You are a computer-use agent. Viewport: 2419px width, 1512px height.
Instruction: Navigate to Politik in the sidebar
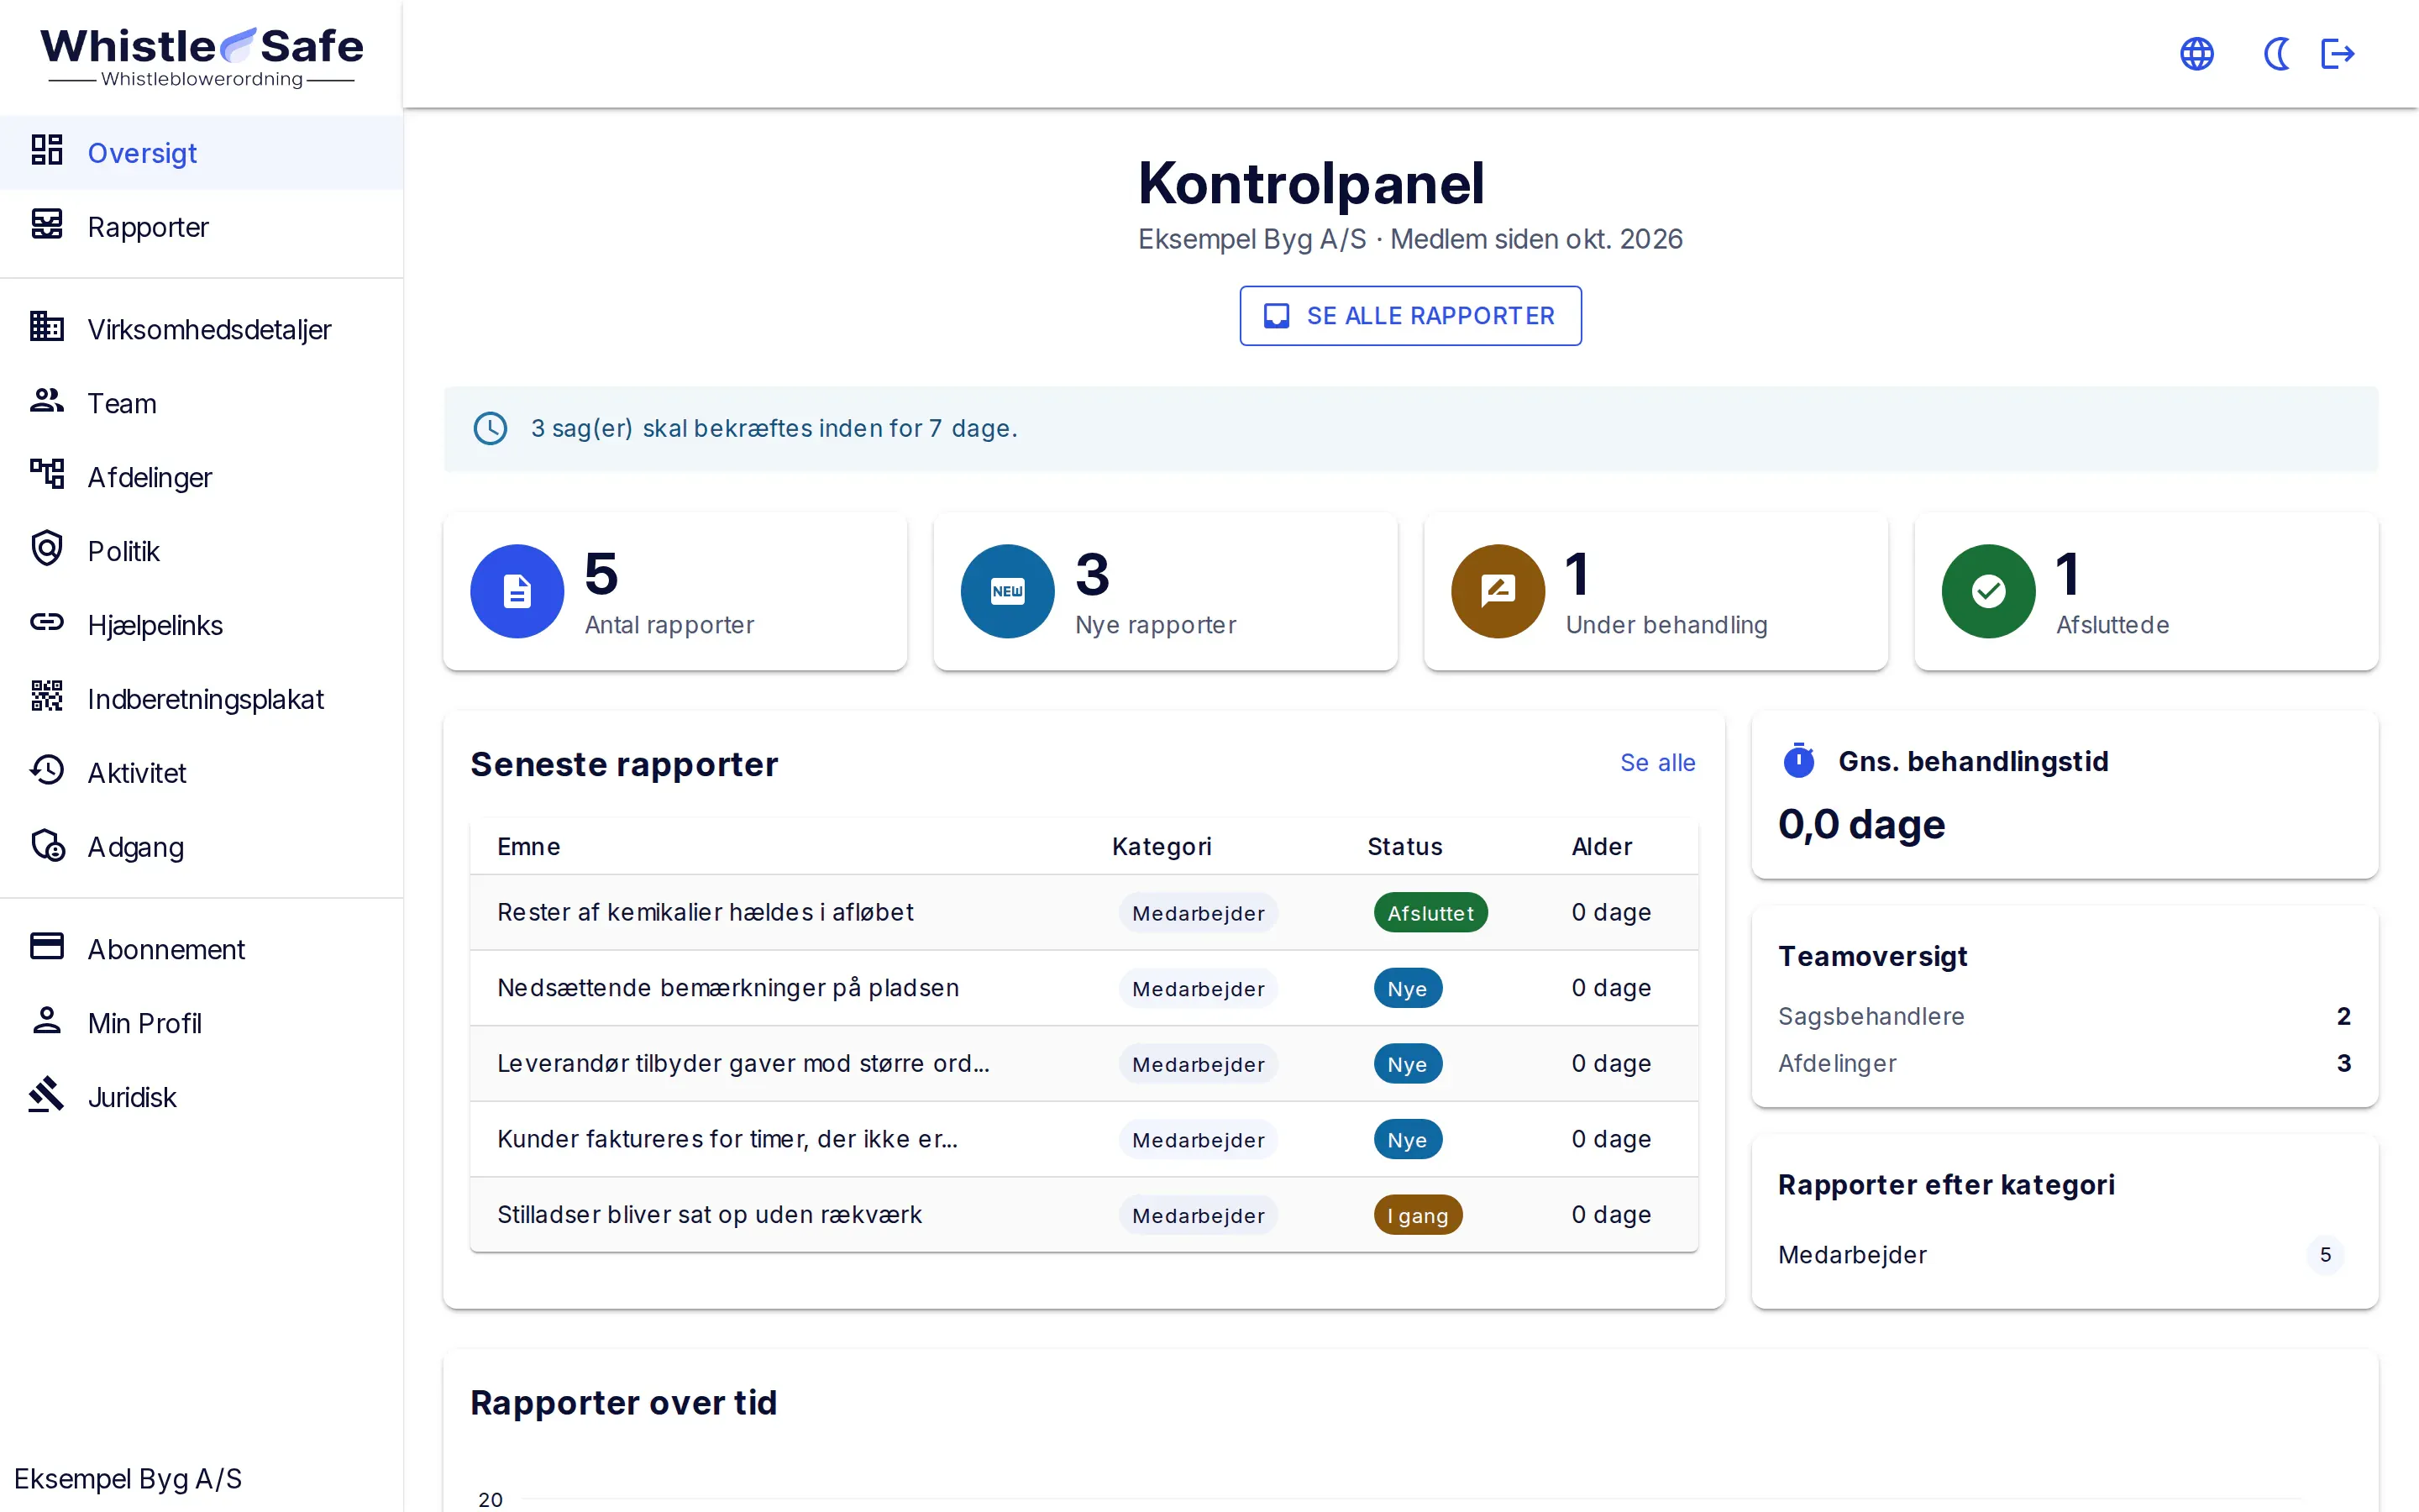point(202,551)
